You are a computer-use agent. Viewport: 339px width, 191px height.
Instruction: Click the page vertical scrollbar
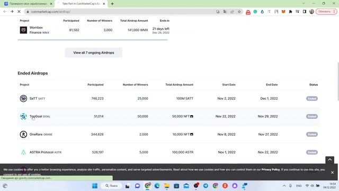pos(338,82)
